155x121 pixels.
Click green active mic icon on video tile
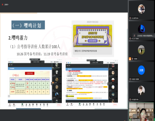pyautogui.click(x=130, y=120)
